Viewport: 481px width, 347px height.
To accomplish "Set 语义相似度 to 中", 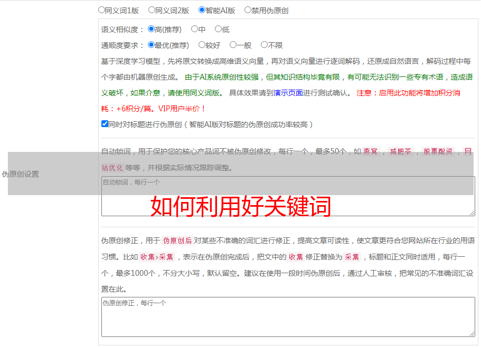I will (194, 29).
